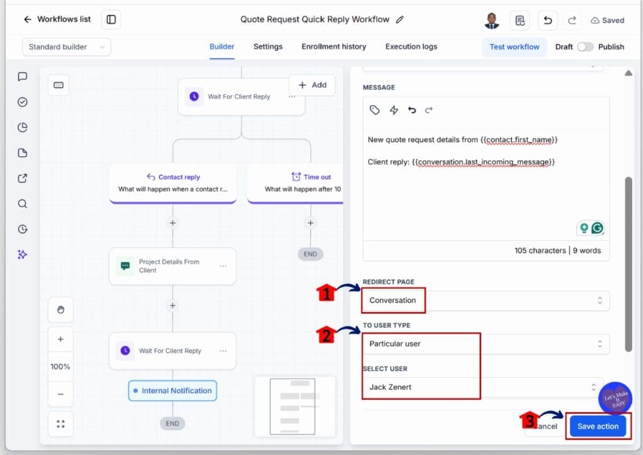The height and width of the screenshot is (455, 643).
Task: Toggle the Draft/Publish switch
Action: [x=585, y=46]
